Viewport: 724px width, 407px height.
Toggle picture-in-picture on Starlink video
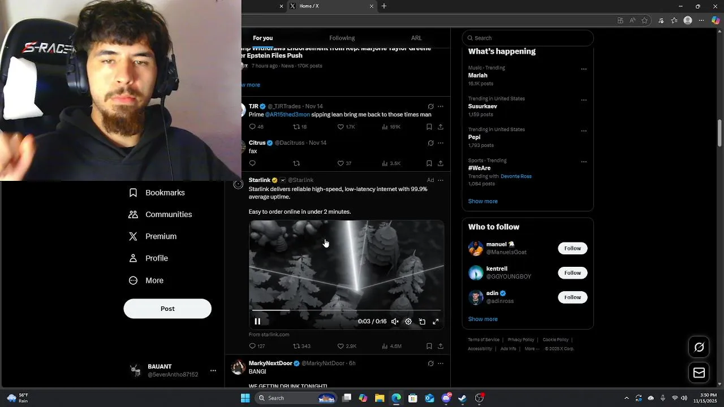[x=422, y=322]
